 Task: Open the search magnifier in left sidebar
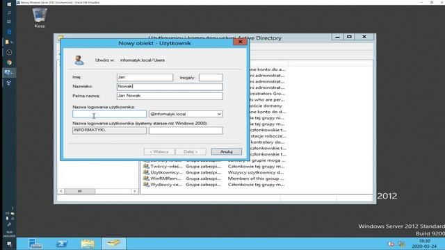(x=9, y=12)
